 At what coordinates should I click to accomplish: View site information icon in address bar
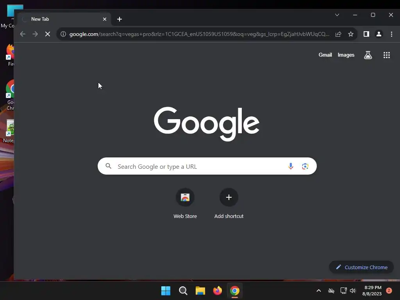[x=63, y=34]
